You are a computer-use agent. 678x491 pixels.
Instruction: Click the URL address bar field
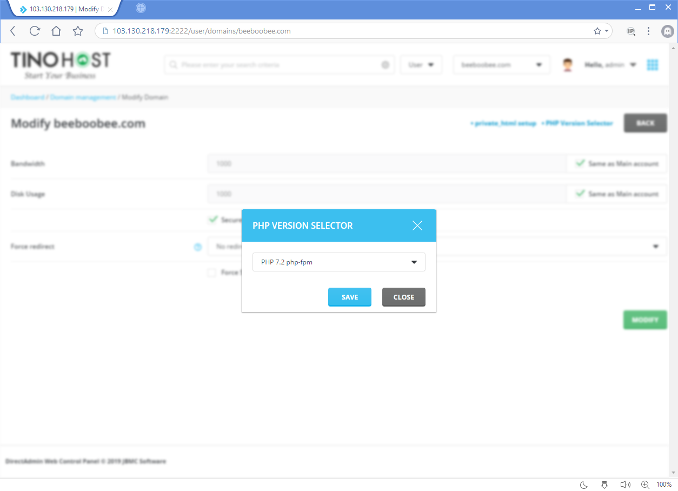(346, 31)
